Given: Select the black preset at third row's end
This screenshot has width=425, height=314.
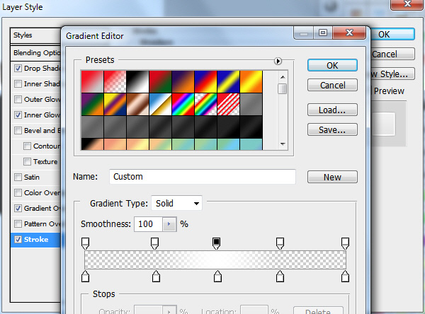Looking at the screenshot, I should (x=251, y=127).
